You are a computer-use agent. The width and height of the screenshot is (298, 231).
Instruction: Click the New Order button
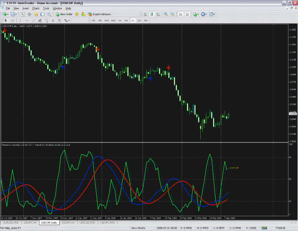64,14
